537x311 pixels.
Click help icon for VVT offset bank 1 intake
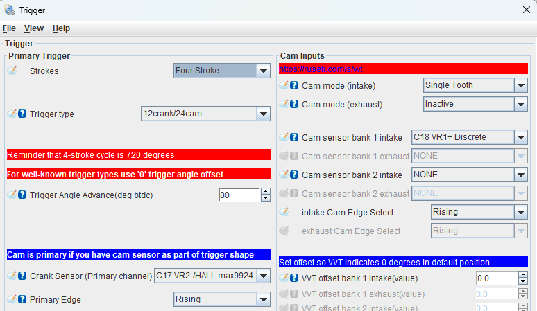pyautogui.click(x=294, y=278)
